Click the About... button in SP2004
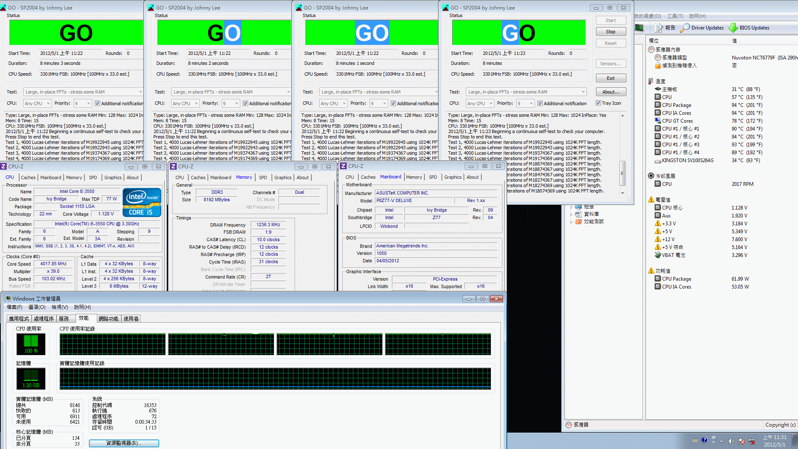Image resolution: width=798 pixels, height=449 pixels. (x=611, y=92)
